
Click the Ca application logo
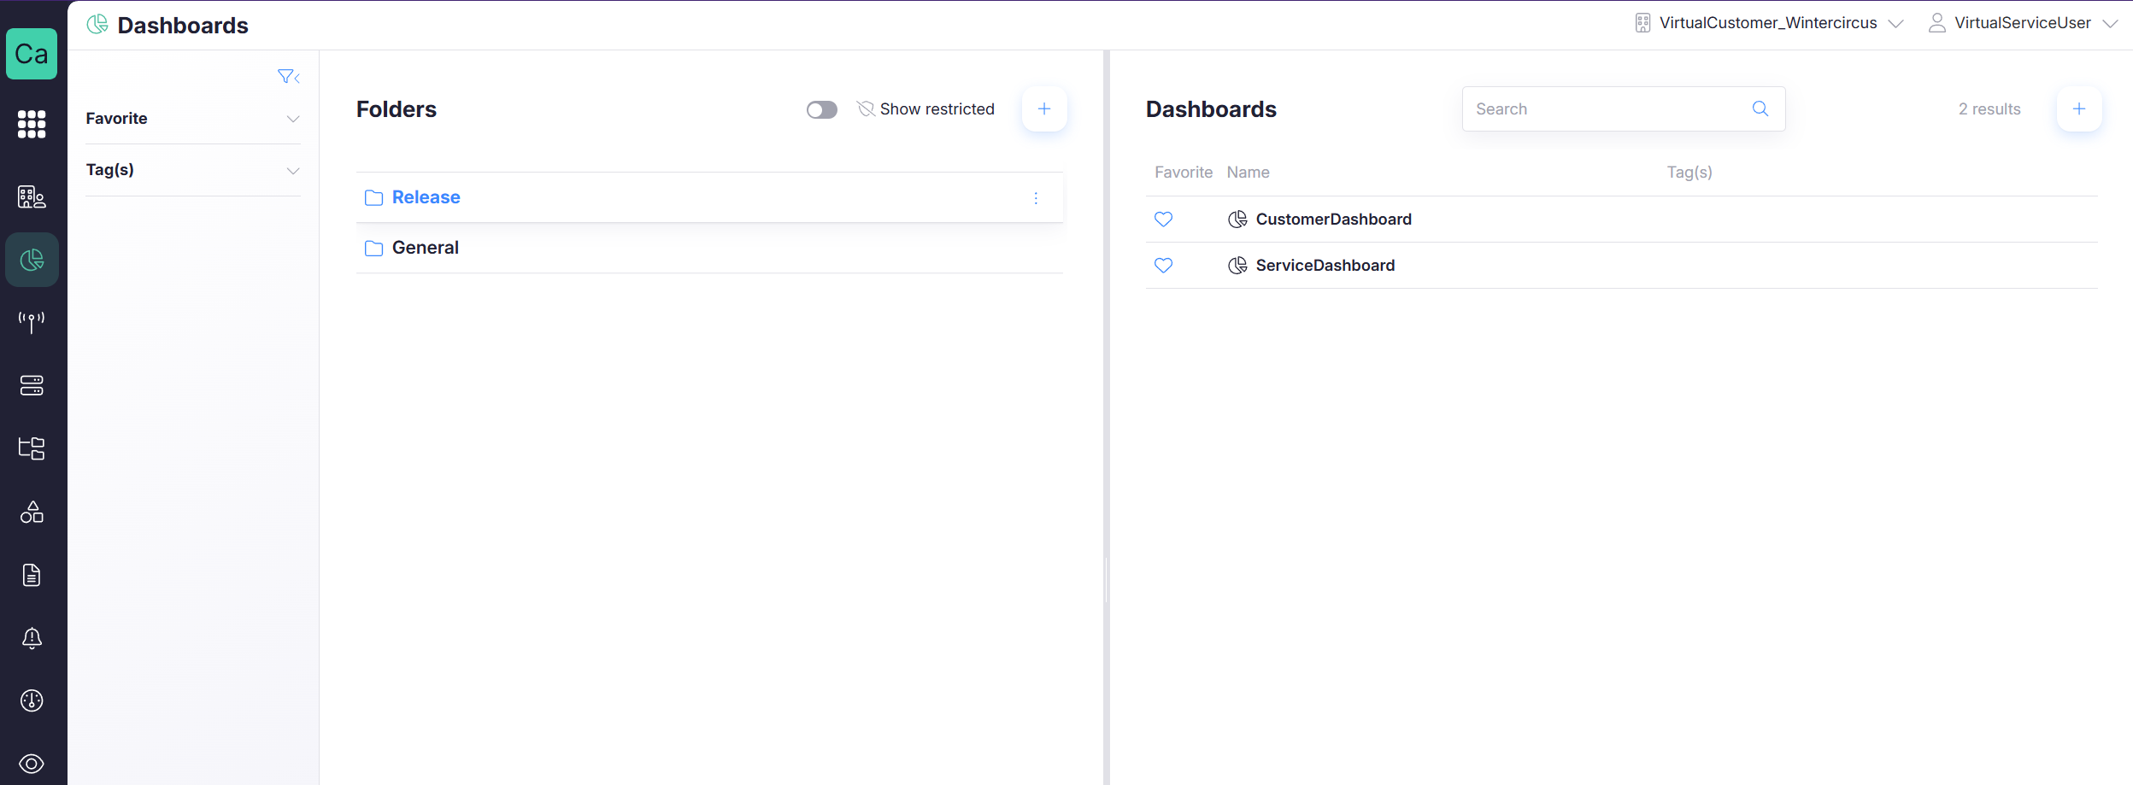pyautogui.click(x=32, y=54)
